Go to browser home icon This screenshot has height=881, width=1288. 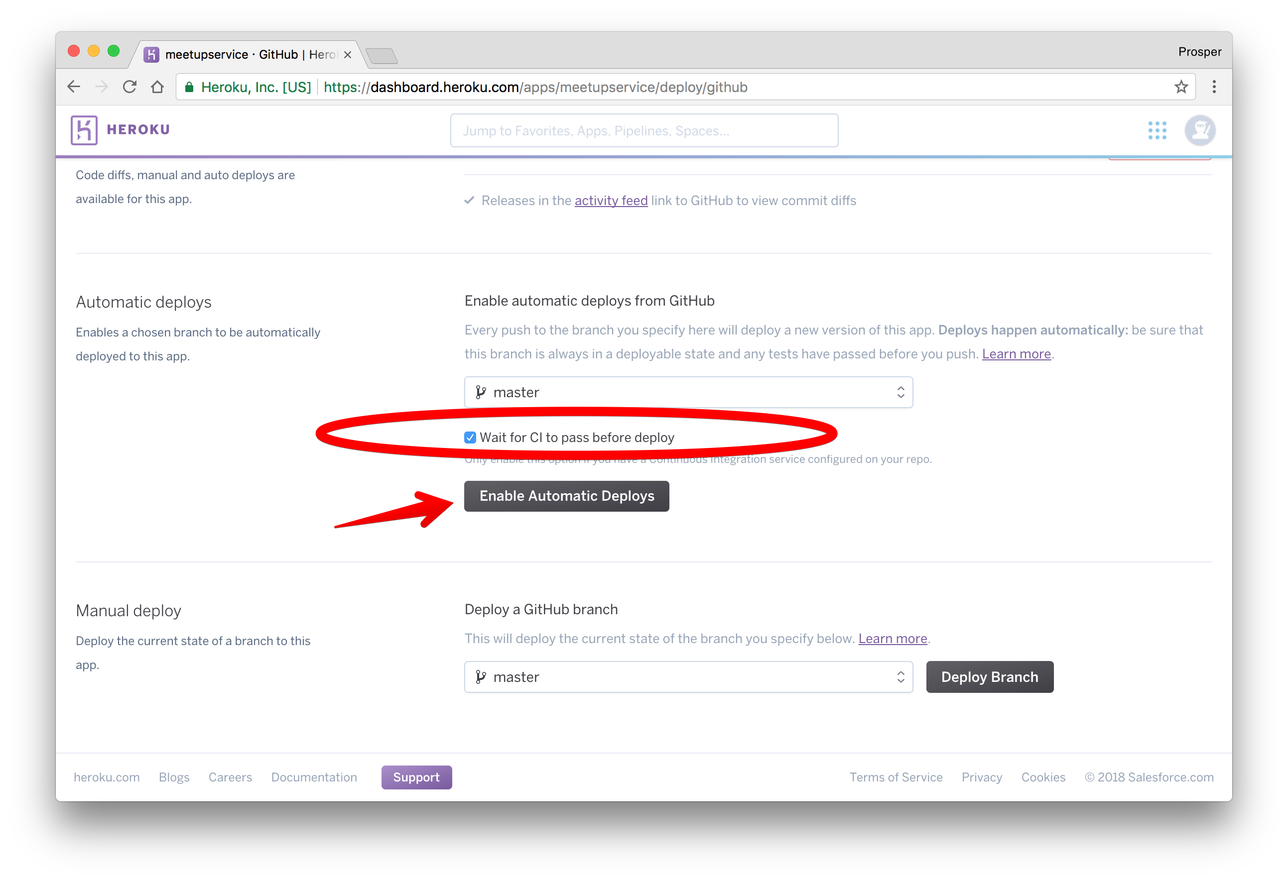[x=157, y=87]
